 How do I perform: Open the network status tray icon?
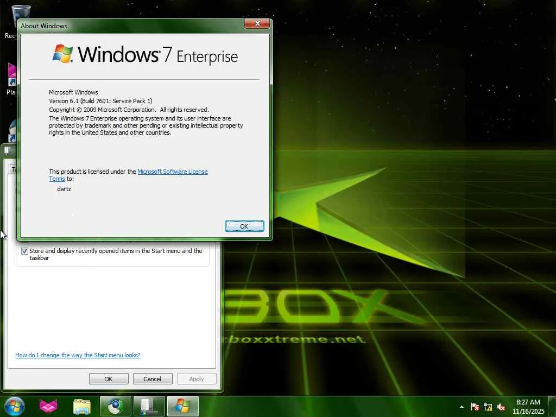pos(488,407)
